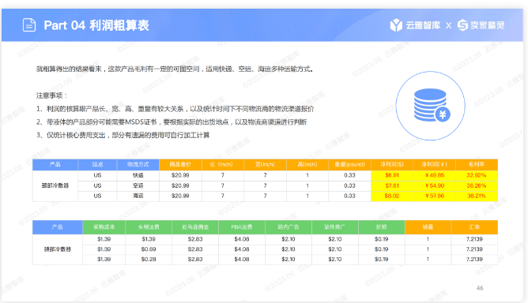Select the 站点 column header
Image resolution: width=528 pixels, height=303 pixels.
97,164
